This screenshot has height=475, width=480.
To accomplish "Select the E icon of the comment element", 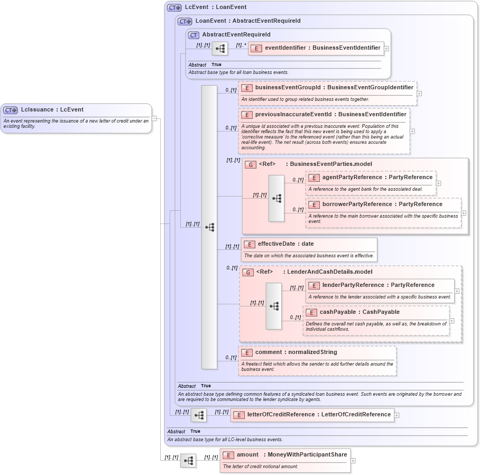I will pyautogui.click(x=246, y=352).
